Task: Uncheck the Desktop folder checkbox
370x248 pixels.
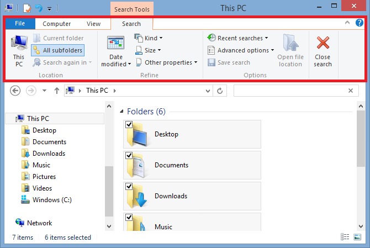Action: [x=129, y=124]
